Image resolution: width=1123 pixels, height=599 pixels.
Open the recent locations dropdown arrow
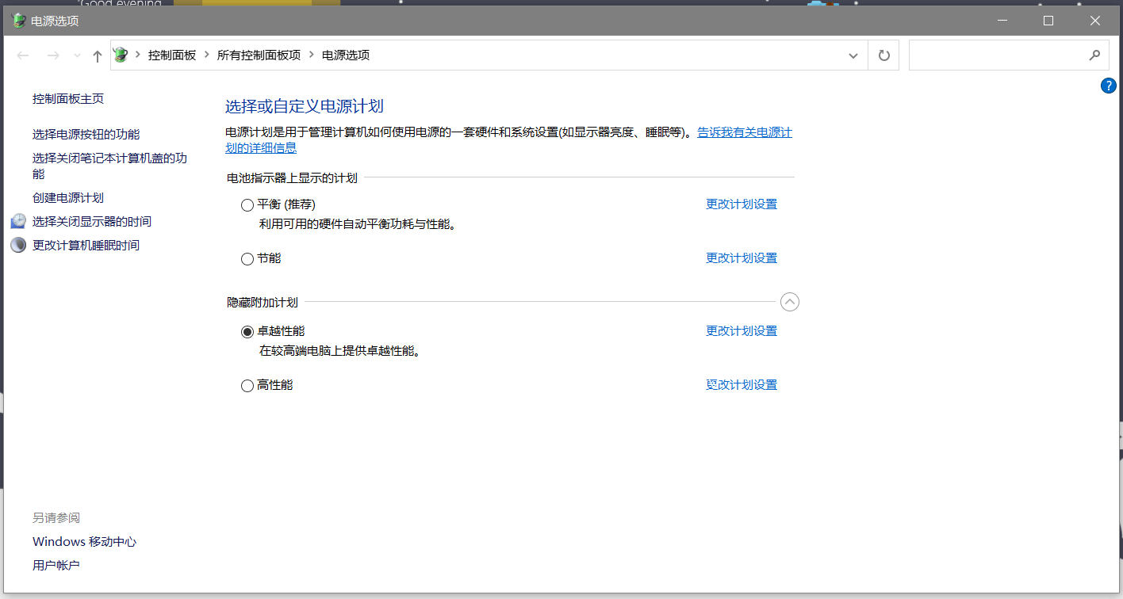(x=77, y=55)
